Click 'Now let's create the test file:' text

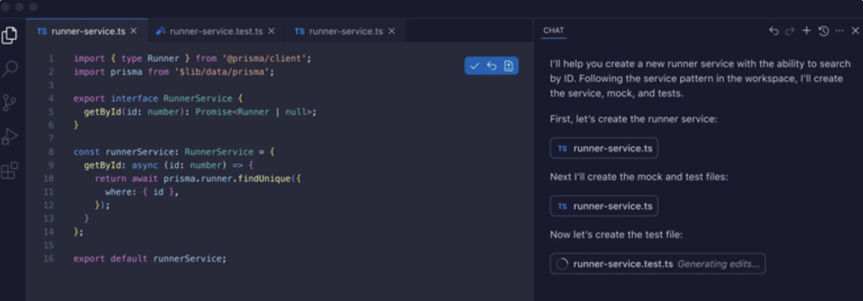pyautogui.click(x=616, y=234)
